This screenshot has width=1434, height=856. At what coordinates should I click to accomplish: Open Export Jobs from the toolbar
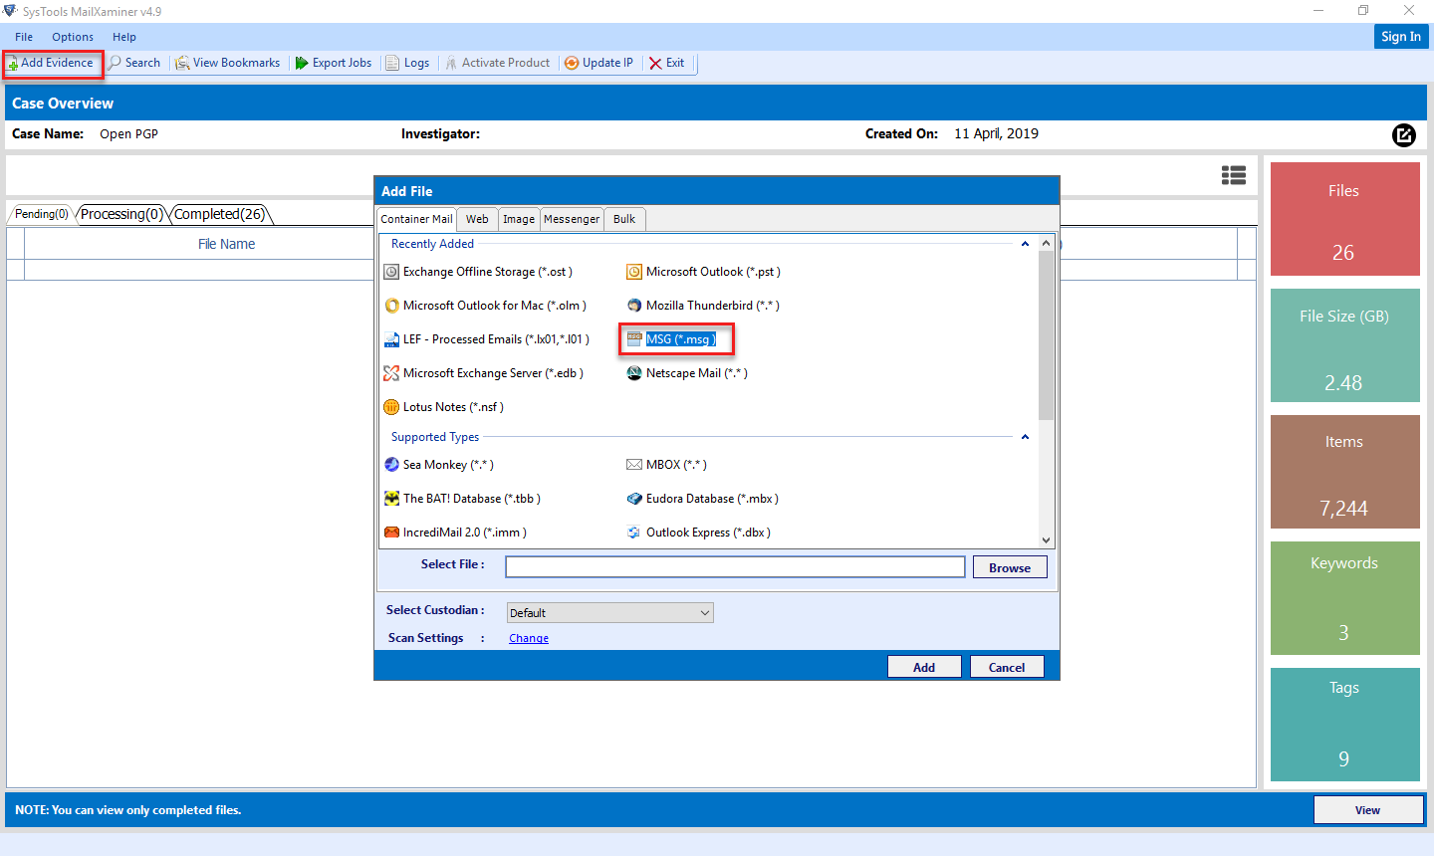tap(334, 63)
